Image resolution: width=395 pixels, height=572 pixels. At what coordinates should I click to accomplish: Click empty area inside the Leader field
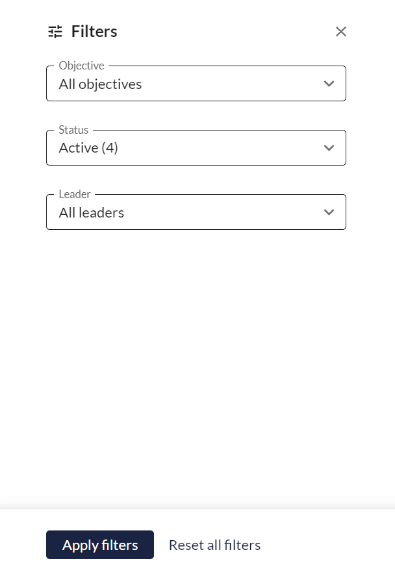[x=223, y=212]
